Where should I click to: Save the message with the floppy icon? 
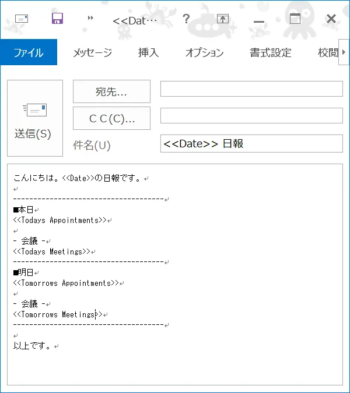pos(58,18)
